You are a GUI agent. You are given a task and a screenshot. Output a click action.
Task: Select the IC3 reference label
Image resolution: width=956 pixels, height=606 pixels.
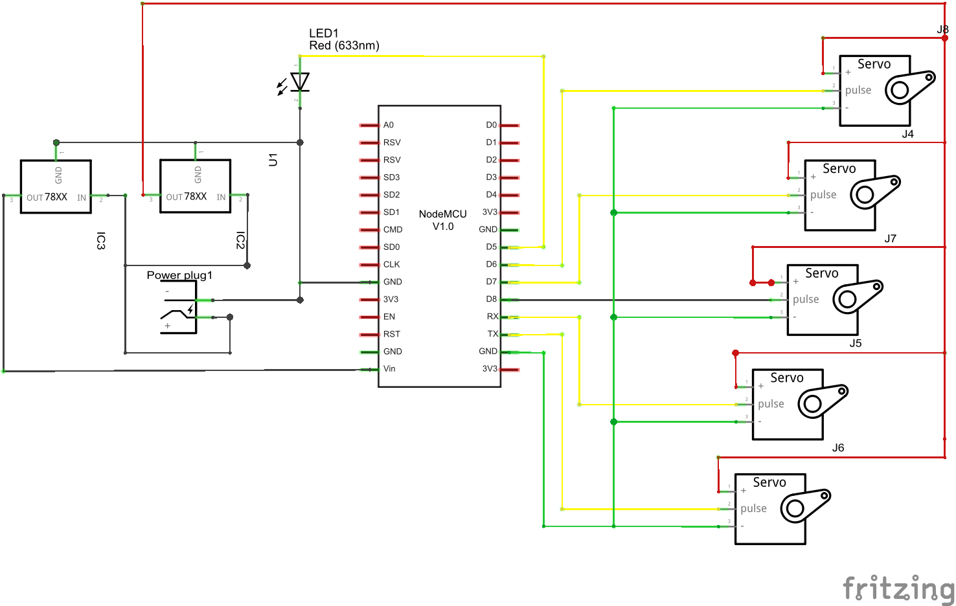tap(100, 241)
